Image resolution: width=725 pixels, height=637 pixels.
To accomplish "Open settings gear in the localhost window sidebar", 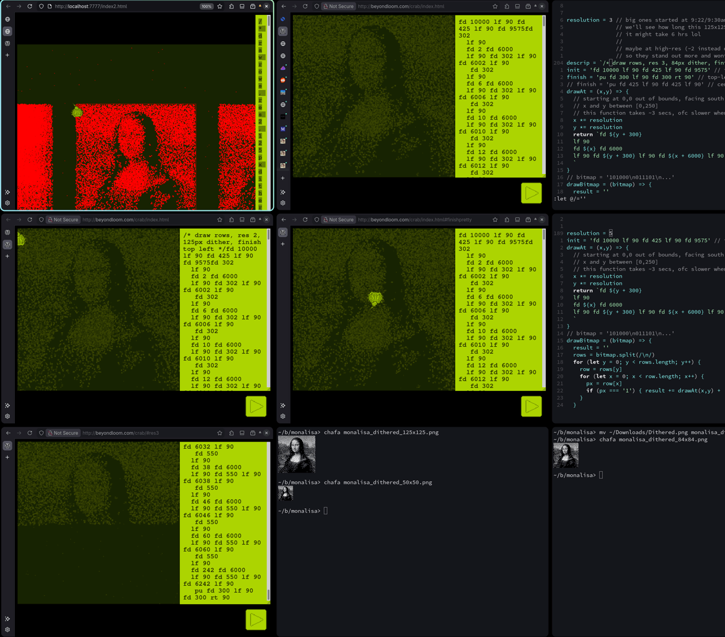I will coord(8,203).
